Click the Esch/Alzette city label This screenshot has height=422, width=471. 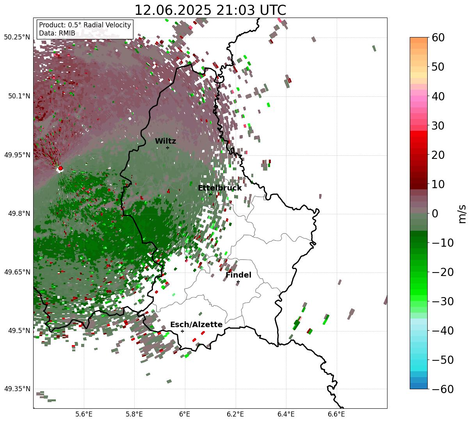point(196,325)
